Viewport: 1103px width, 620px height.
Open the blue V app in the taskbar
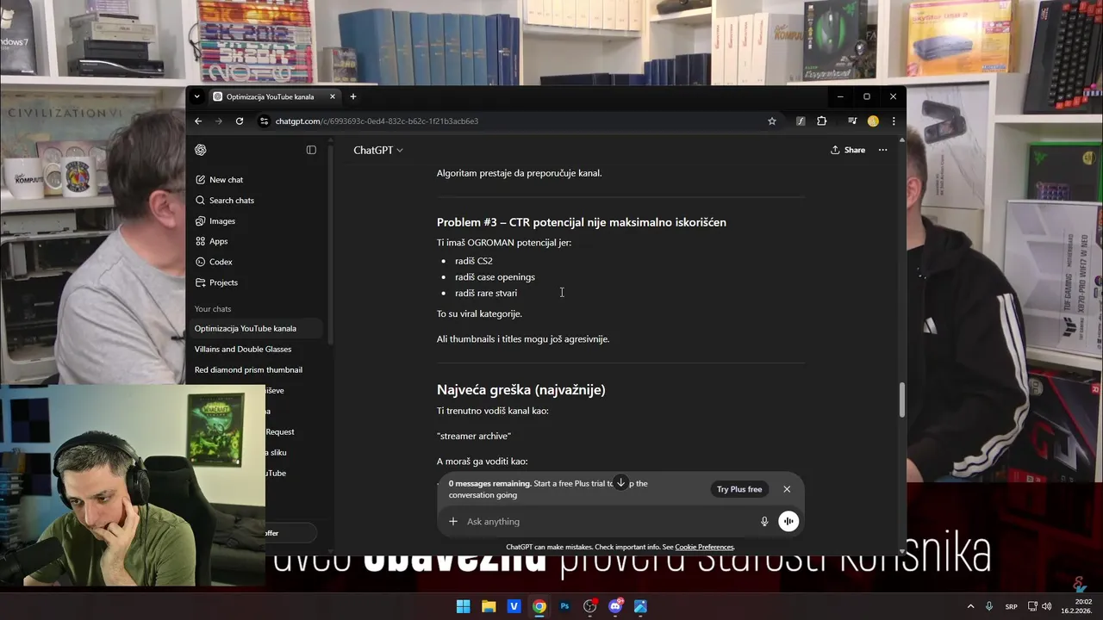point(514,606)
